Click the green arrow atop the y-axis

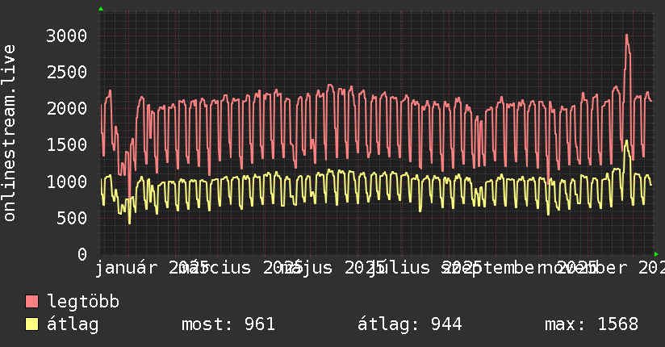point(101,9)
